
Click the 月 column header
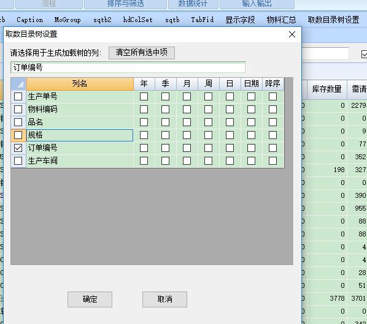(x=187, y=84)
